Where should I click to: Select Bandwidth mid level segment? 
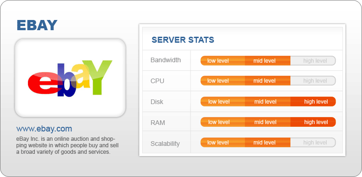click(x=268, y=61)
